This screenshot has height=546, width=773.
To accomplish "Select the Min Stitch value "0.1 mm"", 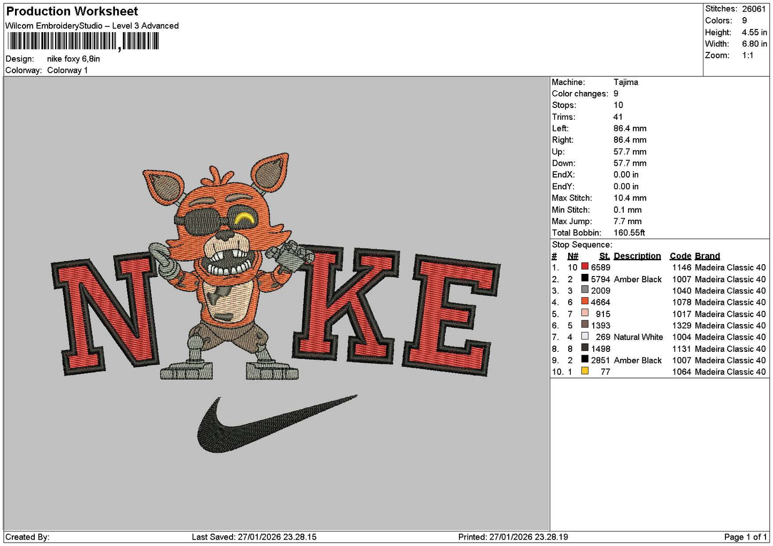I will pos(628,210).
